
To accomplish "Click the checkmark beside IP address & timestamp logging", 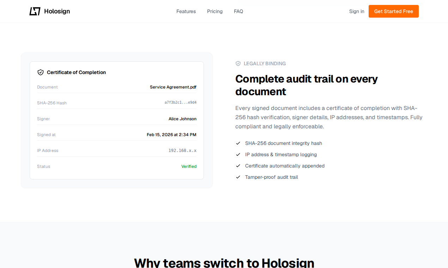I will (x=238, y=154).
